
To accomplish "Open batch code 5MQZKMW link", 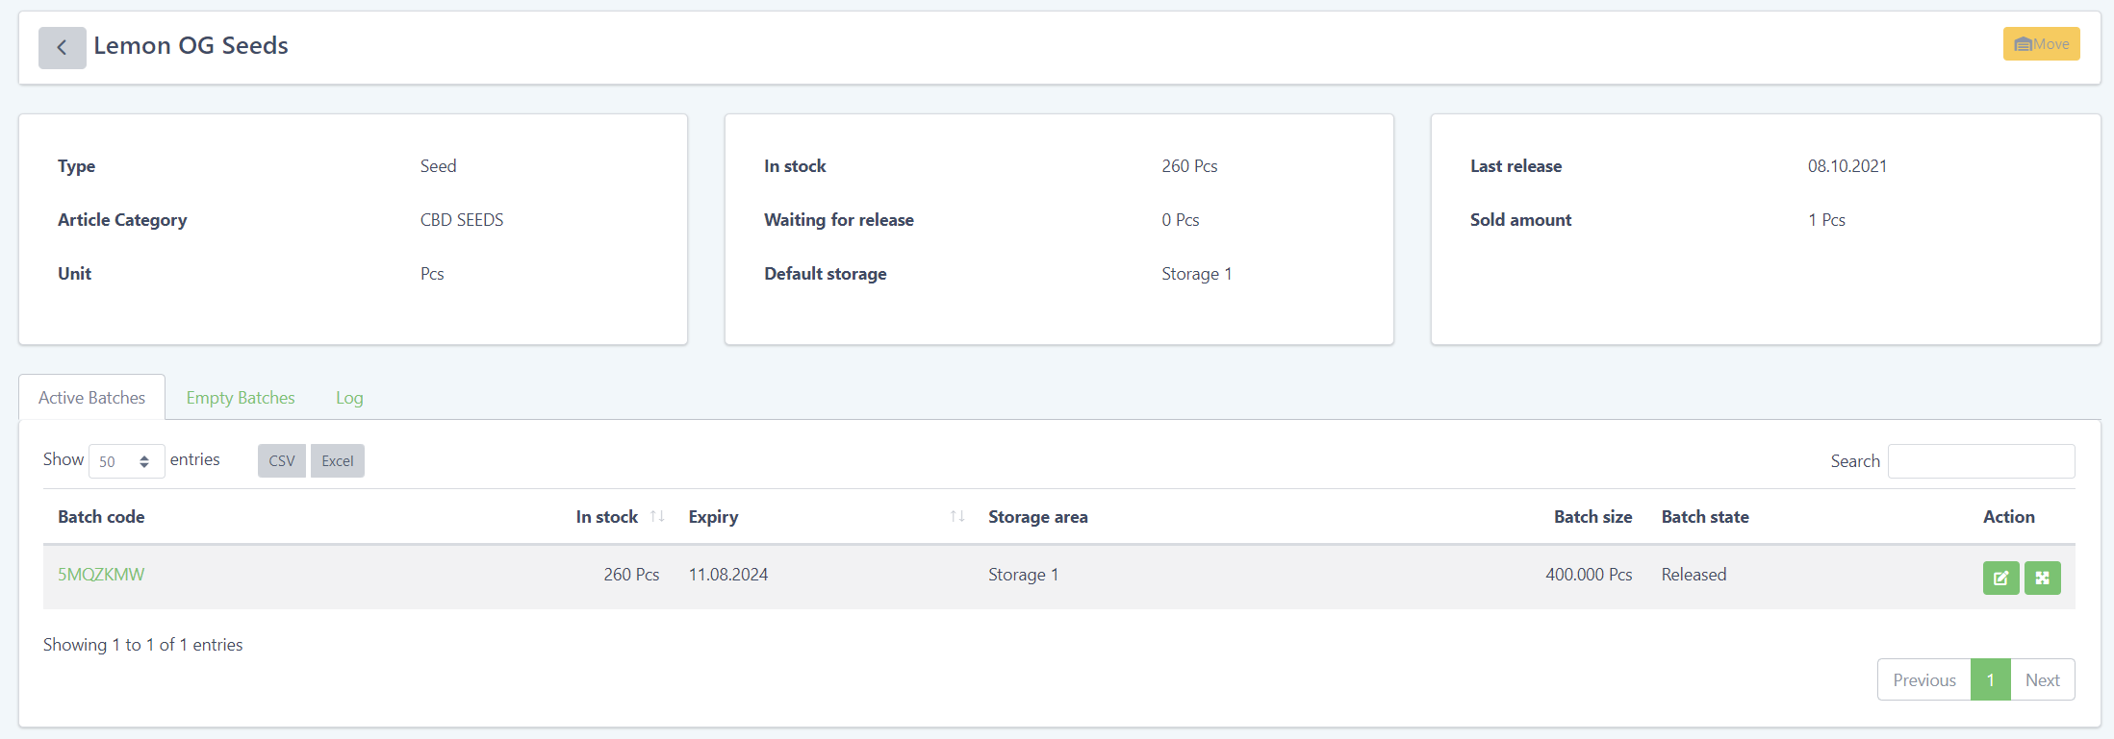I will pyautogui.click(x=101, y=575).
